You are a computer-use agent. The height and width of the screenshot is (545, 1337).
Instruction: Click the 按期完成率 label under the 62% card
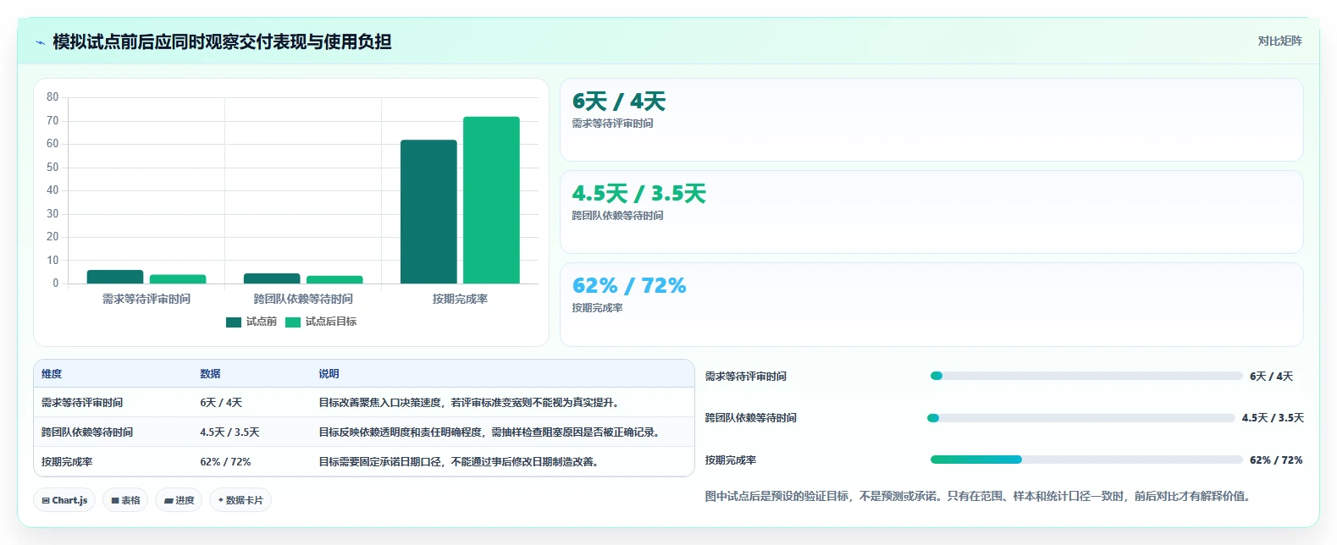click(x=597, y=308)
